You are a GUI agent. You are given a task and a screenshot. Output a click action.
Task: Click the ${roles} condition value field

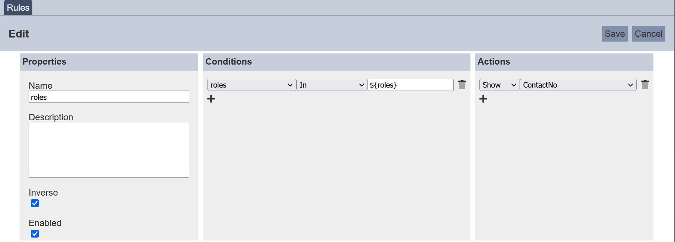click(x=411, y=85)
